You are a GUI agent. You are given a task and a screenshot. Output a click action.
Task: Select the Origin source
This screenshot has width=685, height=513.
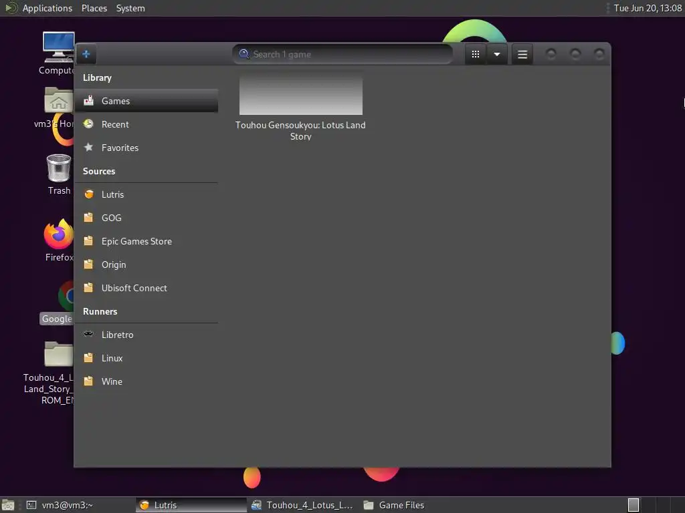click(x=146, y=265)
